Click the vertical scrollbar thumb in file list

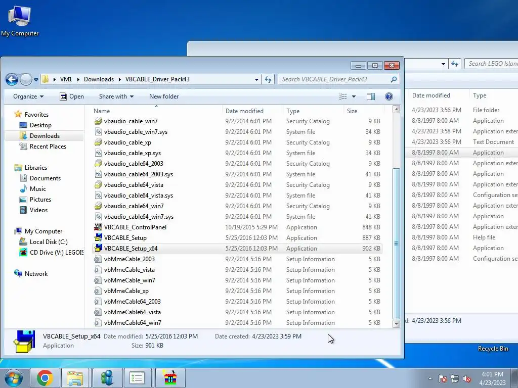coord(396,244)
